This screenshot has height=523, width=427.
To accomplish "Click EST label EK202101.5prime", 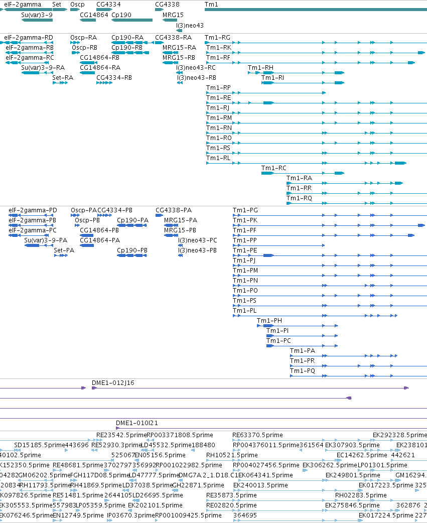I will click(156, 505).
